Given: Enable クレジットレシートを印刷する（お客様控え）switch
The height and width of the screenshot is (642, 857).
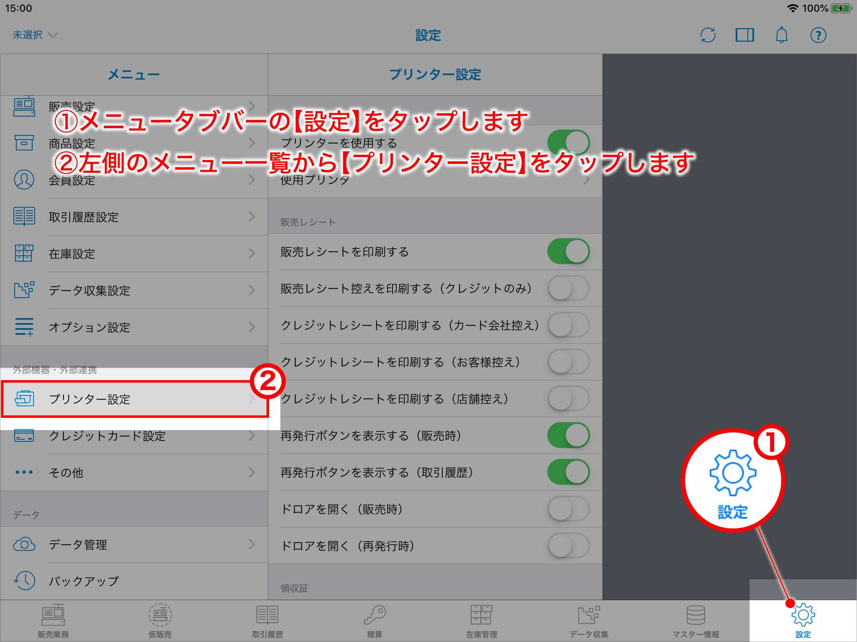Looking at the screenshot, I should pos(568,362).
